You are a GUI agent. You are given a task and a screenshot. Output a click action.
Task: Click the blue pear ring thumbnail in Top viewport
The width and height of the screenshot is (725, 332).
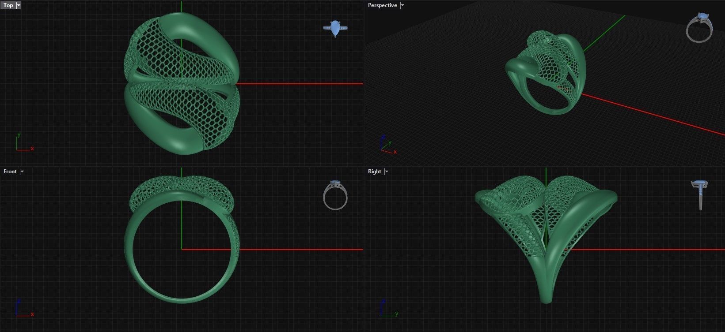335,28
